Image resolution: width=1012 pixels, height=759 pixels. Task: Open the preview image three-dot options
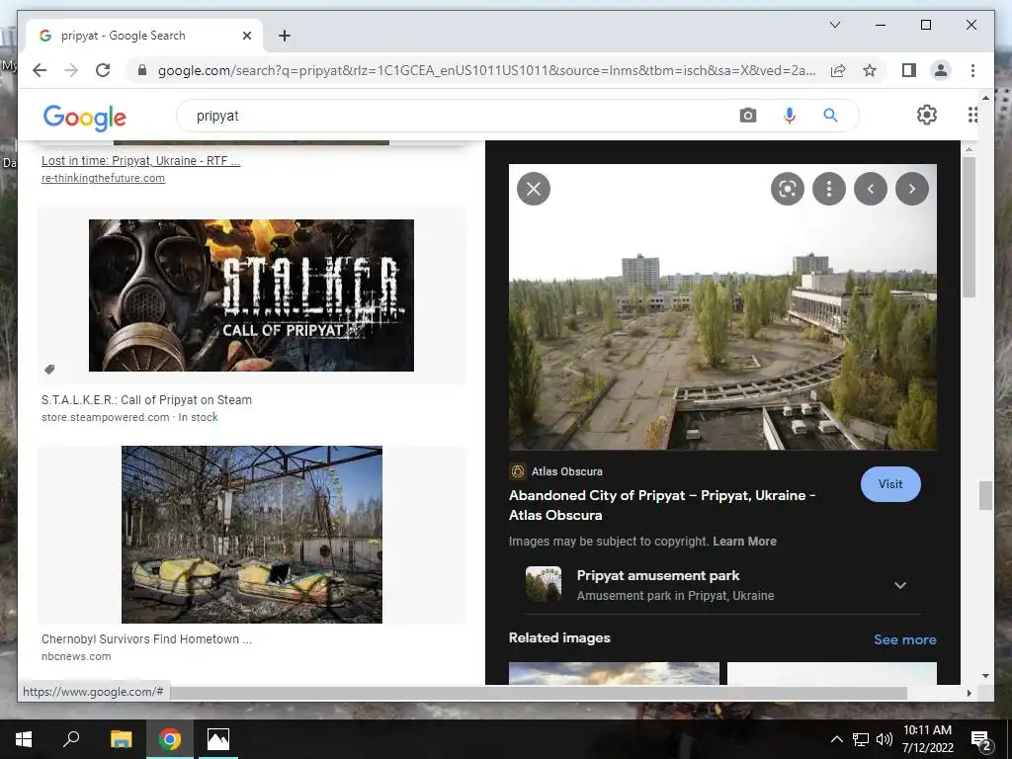coord(829,189)
